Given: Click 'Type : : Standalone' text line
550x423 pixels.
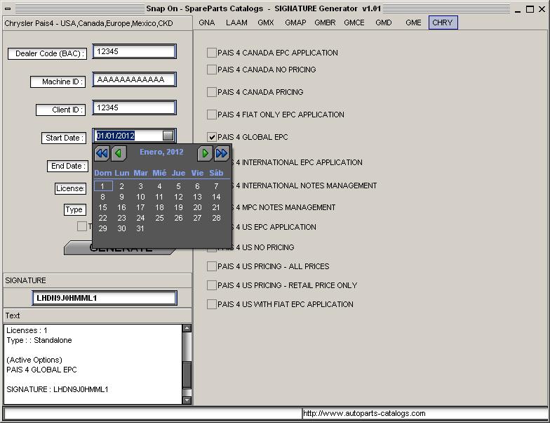Looking at the screenshot, I should coord(39,340).
